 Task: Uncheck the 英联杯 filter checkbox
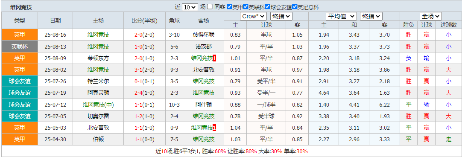point(246,7)
